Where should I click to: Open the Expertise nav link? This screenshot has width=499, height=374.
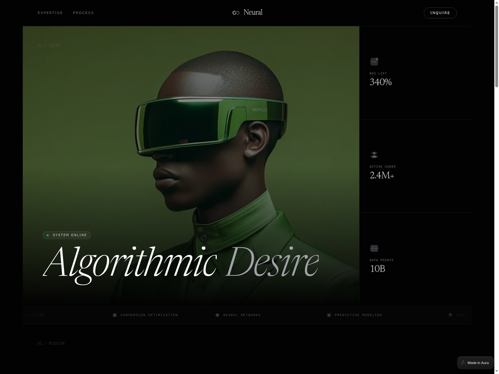50,12
